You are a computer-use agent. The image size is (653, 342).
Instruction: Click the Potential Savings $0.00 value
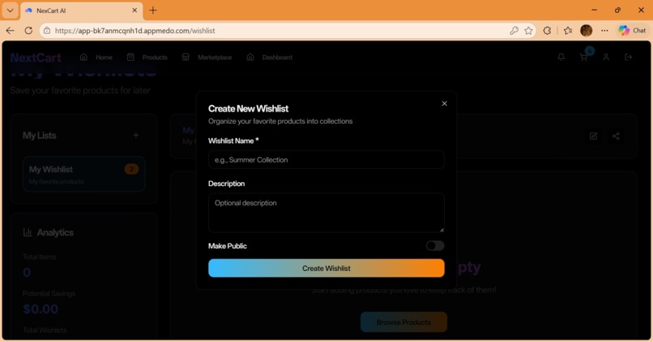click(x=41, y=309)
